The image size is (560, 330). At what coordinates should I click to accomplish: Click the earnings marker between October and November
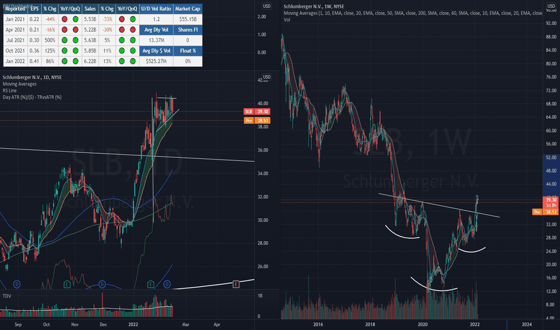click(x=67, y=284)
